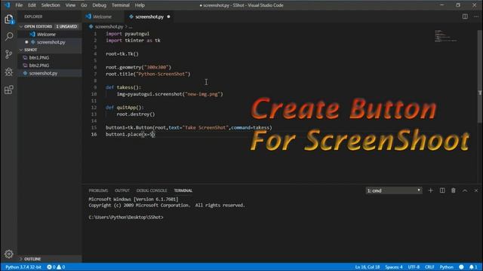483x271 pixels.
Task: Open the Selection menu
Action: (51, 5)
